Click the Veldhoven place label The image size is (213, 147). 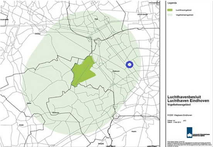point(56,113)
